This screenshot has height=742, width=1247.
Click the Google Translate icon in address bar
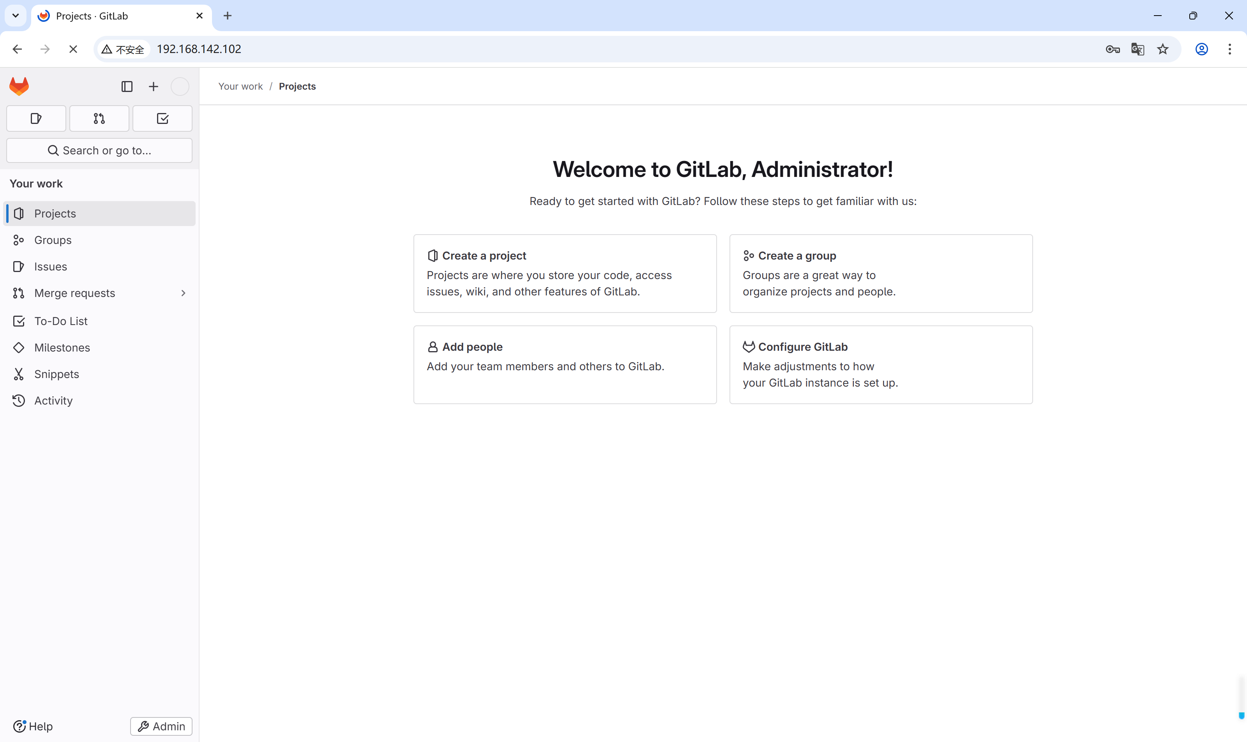[1137, 49]
